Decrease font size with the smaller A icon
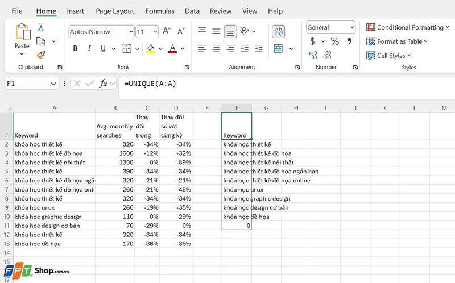The height and width of the screenshot is (283, 455). (x=181, y=31)
